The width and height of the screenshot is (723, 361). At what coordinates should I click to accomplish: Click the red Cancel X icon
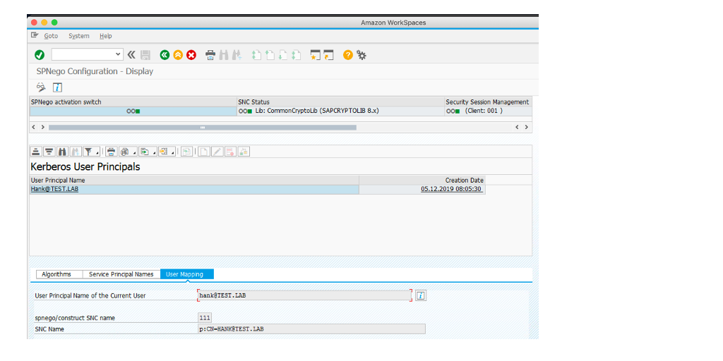pos(191,55)
